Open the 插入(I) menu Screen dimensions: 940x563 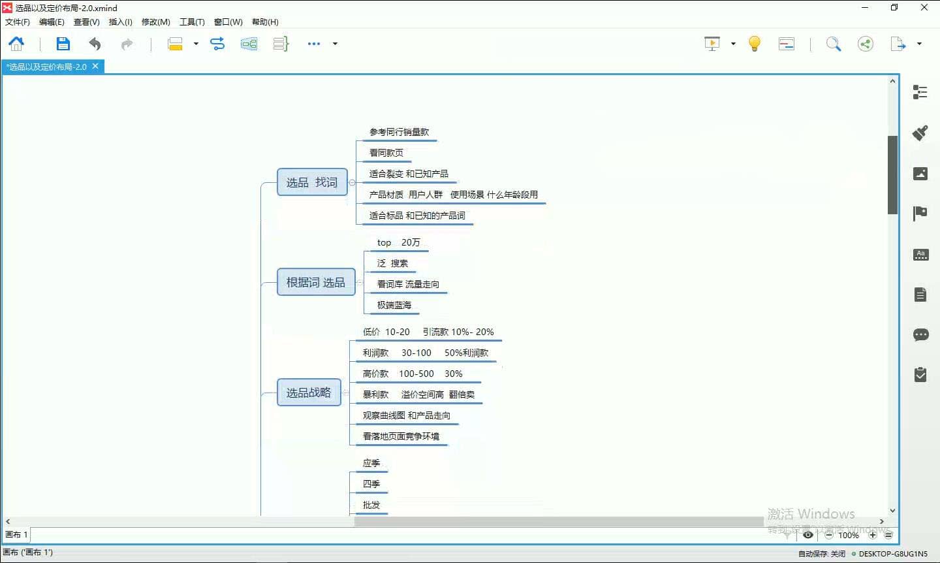120,22
